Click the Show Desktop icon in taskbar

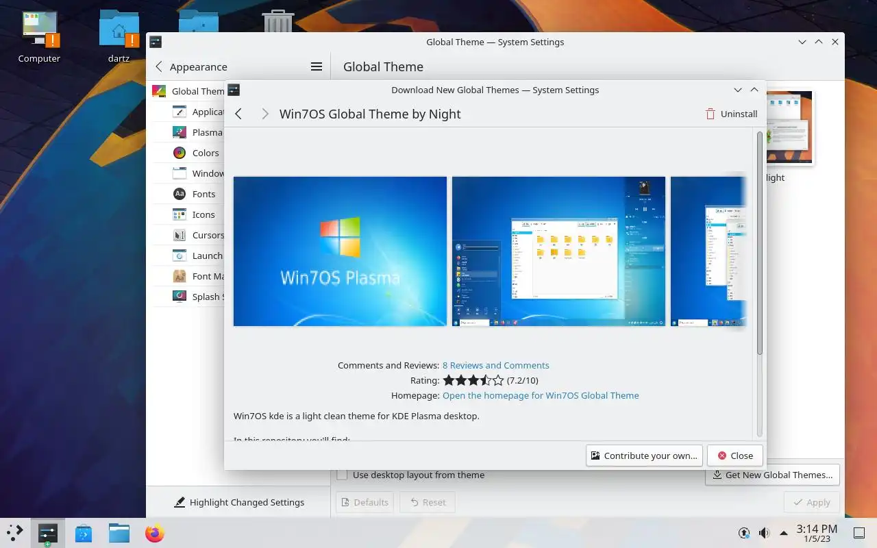(859, 533)
